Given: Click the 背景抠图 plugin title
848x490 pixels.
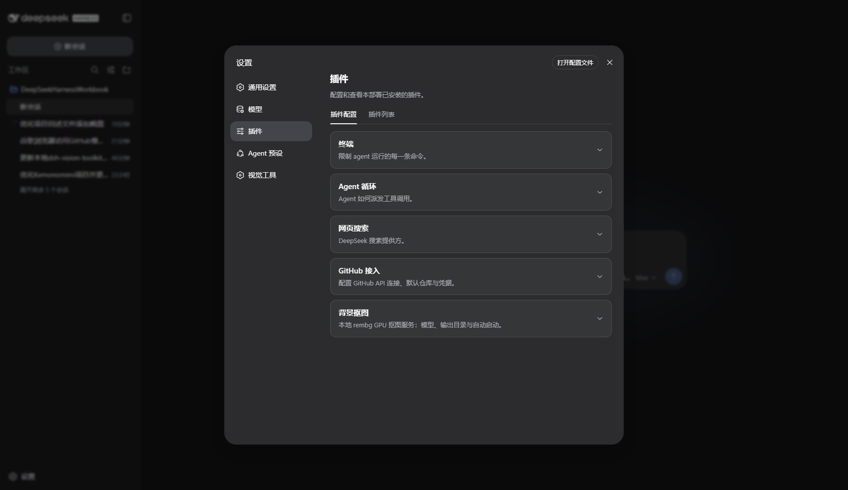Looking at the screenshot, I should [x=354, y=312].
